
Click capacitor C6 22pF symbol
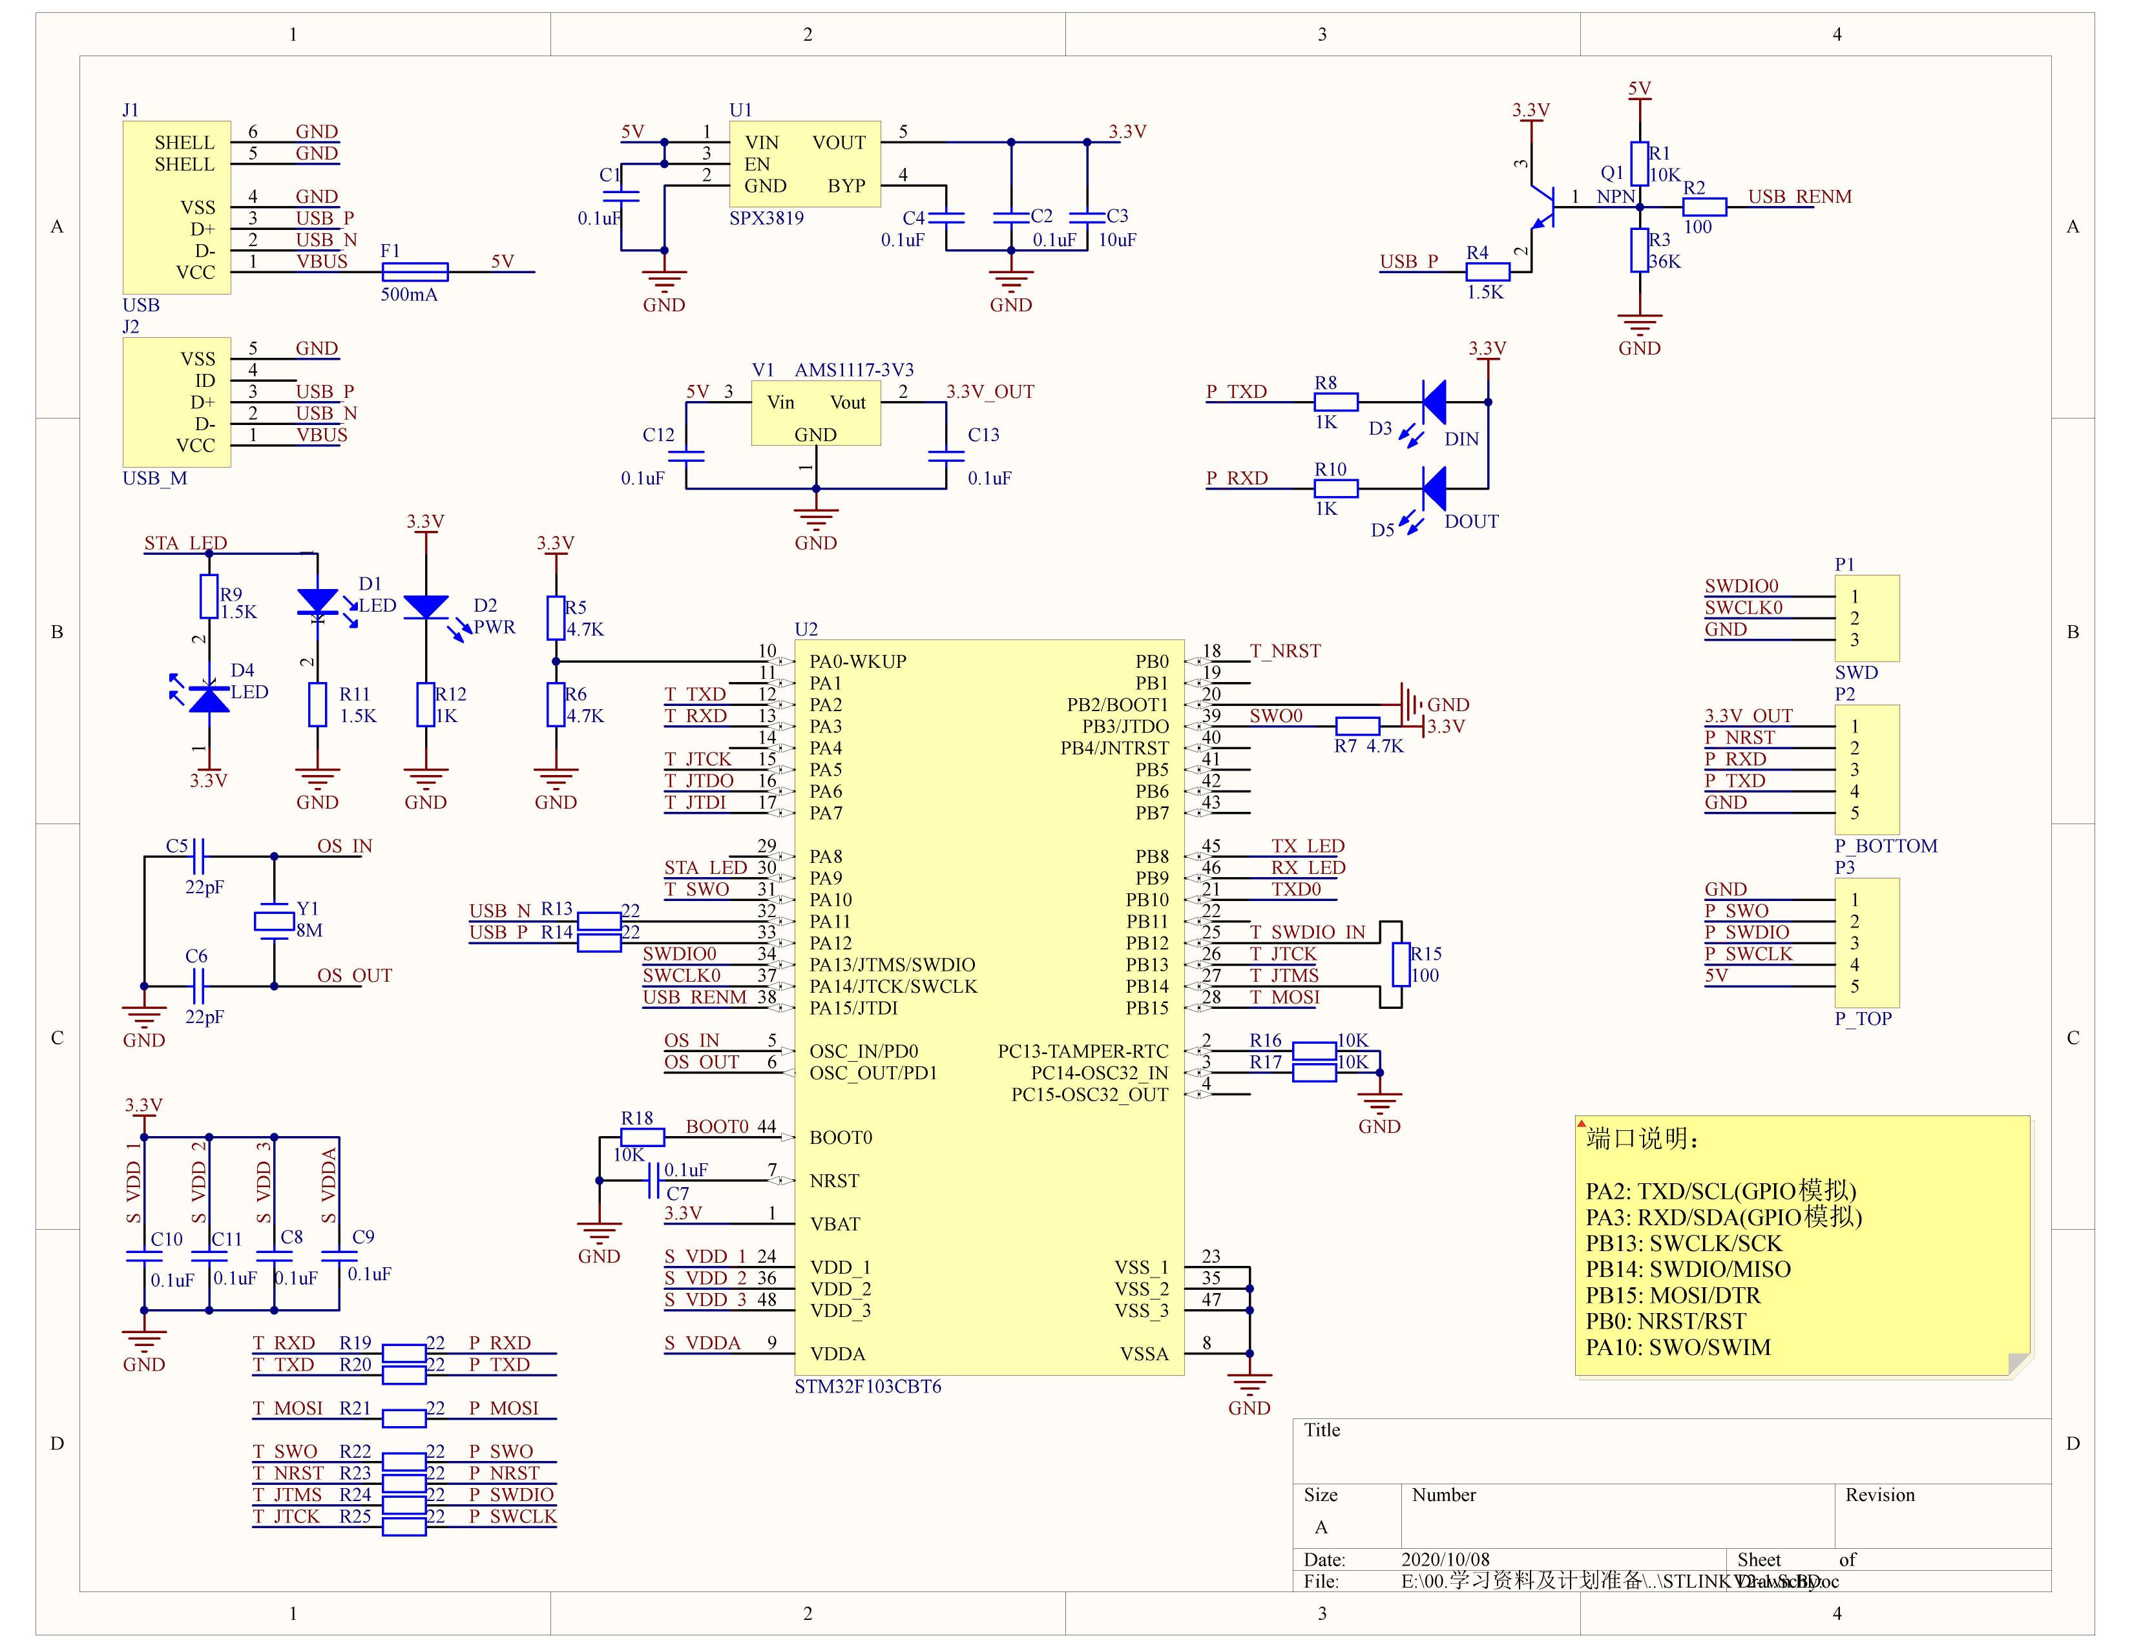pyautogui.click(x=198, y=986)
